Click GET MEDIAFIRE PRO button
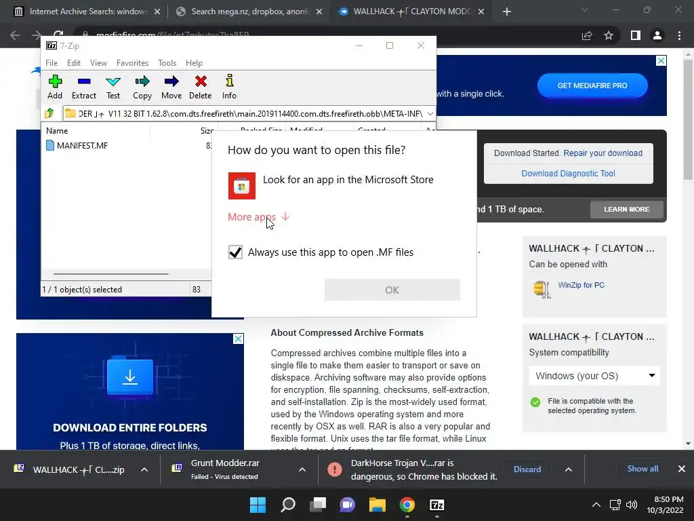Image resolution: width=694 pixels, height=521 pixels. click(592, 85)
